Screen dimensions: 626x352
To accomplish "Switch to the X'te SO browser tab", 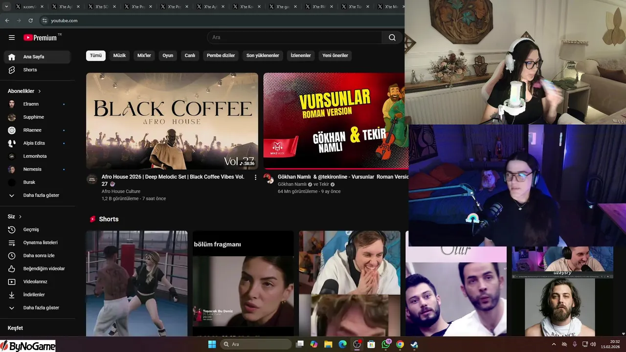I will (102, 7).
